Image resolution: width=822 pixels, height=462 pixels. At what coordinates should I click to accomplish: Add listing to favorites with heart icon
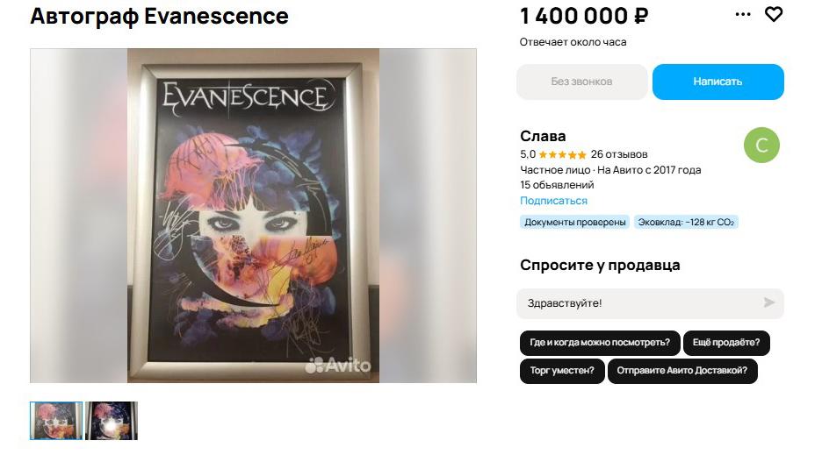773,14
